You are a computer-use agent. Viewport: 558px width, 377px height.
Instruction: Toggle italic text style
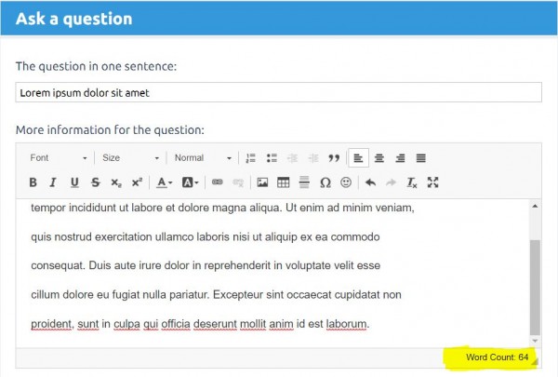(53, 182)
